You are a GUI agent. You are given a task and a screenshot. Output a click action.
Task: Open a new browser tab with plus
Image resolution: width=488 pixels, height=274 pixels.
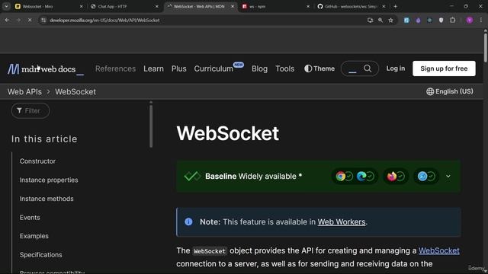(x=395, y=6)
